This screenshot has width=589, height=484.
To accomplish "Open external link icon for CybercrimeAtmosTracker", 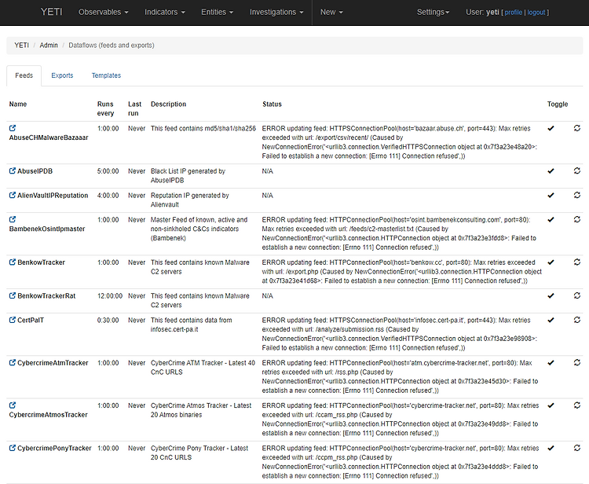I will click(x=13, y=405).
